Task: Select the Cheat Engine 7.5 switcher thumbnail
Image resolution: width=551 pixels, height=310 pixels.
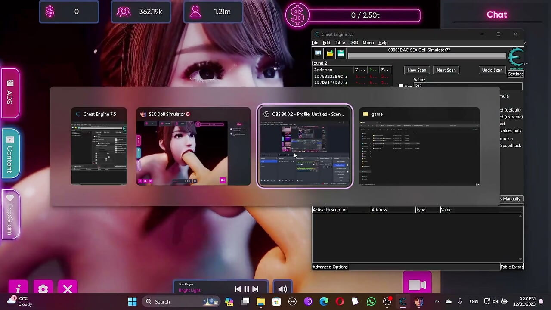Action: coord(99,146)
